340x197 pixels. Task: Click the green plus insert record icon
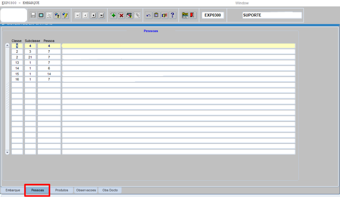pos(113,15)
